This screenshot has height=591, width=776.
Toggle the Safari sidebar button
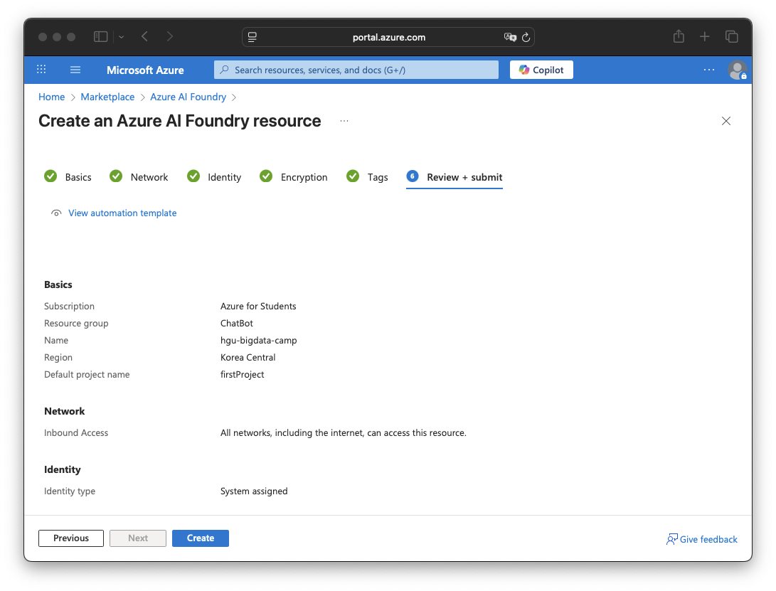(101, 37)
